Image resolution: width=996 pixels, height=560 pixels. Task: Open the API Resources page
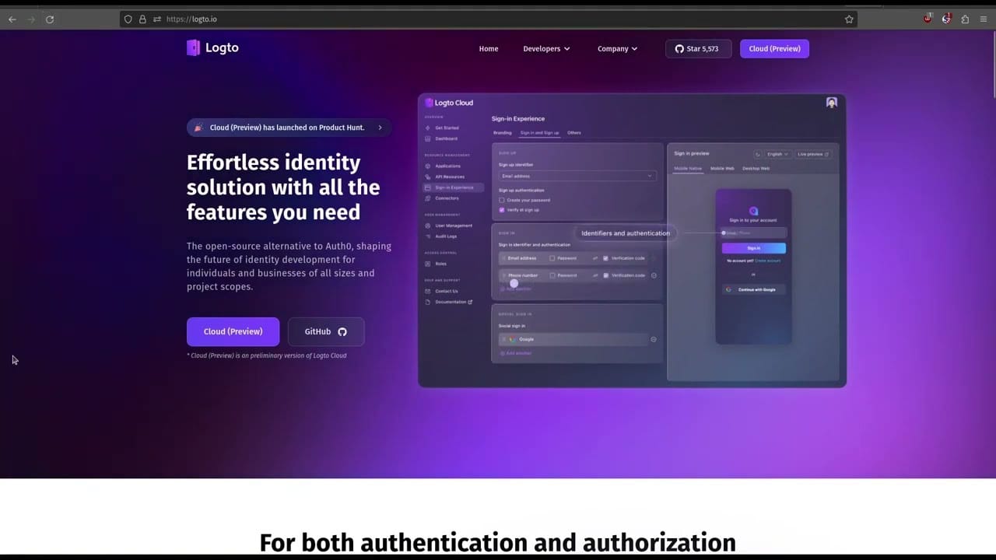click(x=451, y=177)
